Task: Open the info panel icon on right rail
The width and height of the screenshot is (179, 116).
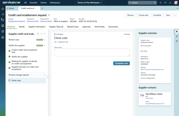Action: (x=177, y=32)
